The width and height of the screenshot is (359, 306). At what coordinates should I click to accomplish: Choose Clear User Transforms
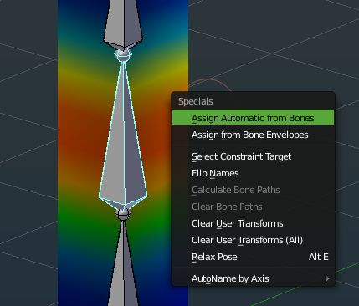[x=253, y=223]
